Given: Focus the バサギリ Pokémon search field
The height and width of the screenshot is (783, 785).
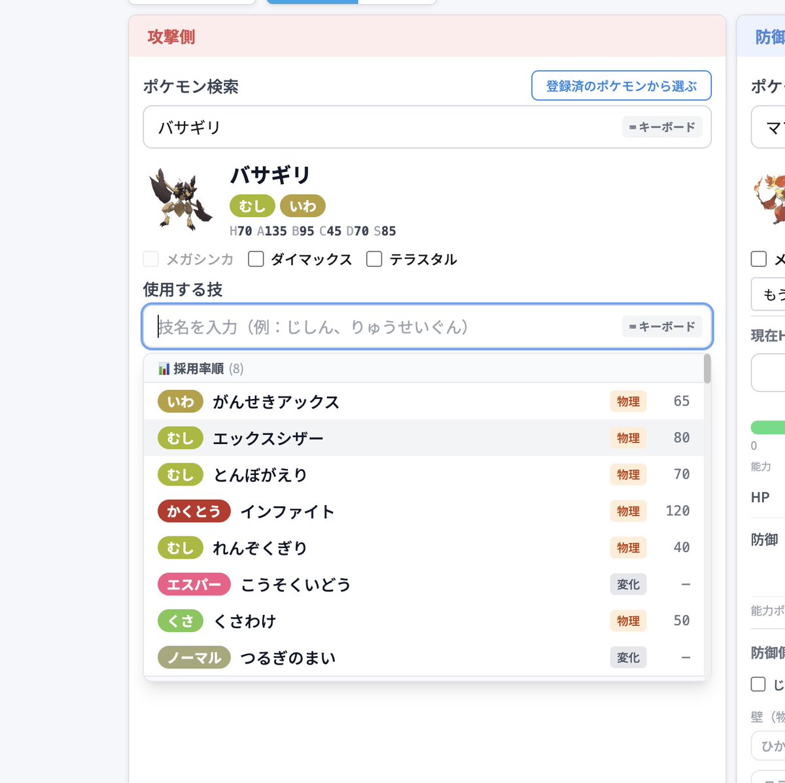Looking at the screenshot, I should coord(427,127).
